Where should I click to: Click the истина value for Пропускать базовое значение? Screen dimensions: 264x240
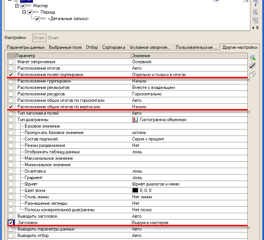[x=139, y=132]
